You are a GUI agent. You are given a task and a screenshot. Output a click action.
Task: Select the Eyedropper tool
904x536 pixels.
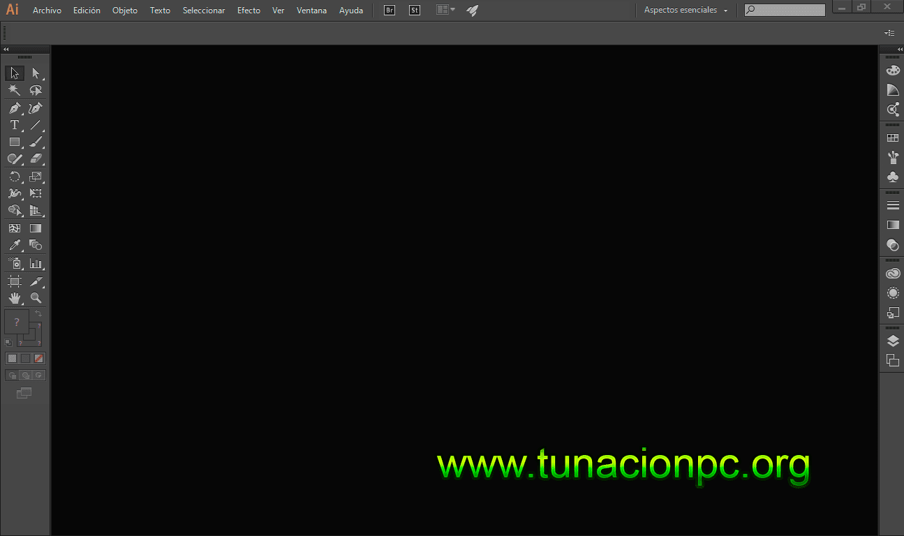point(15,245)
